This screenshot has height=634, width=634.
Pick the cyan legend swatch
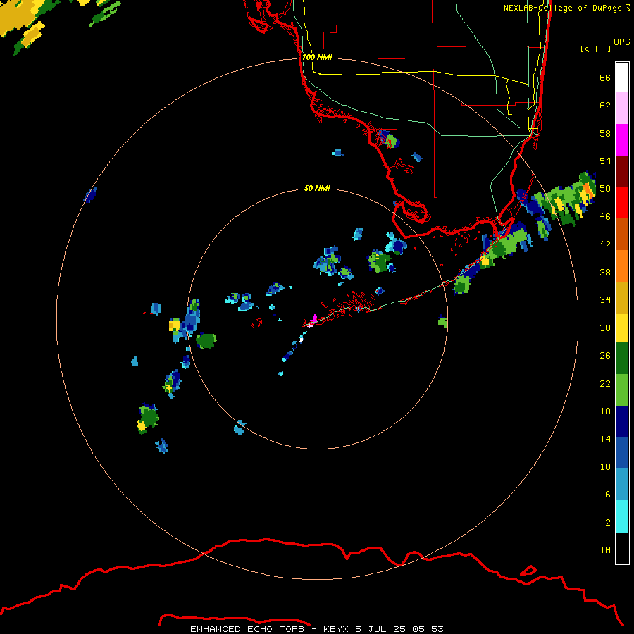(622, 516)
